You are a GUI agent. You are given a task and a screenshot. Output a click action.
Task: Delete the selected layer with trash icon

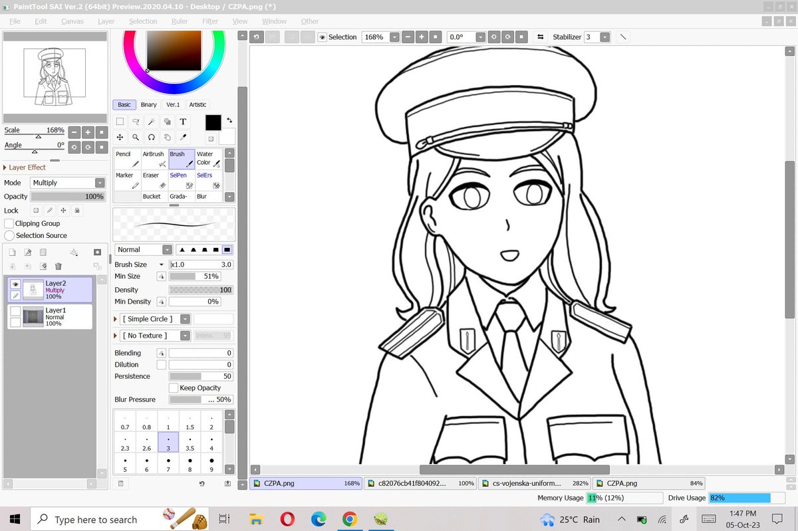point(59,266)
